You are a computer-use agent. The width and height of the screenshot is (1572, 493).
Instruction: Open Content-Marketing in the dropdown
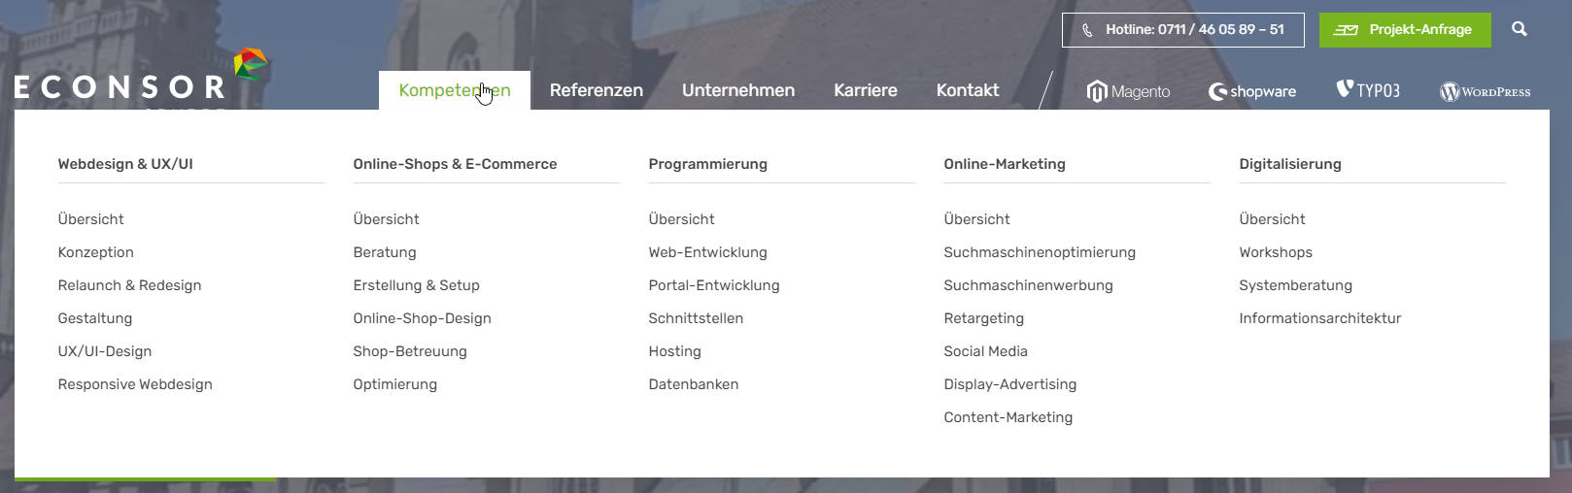[1008, 417]
